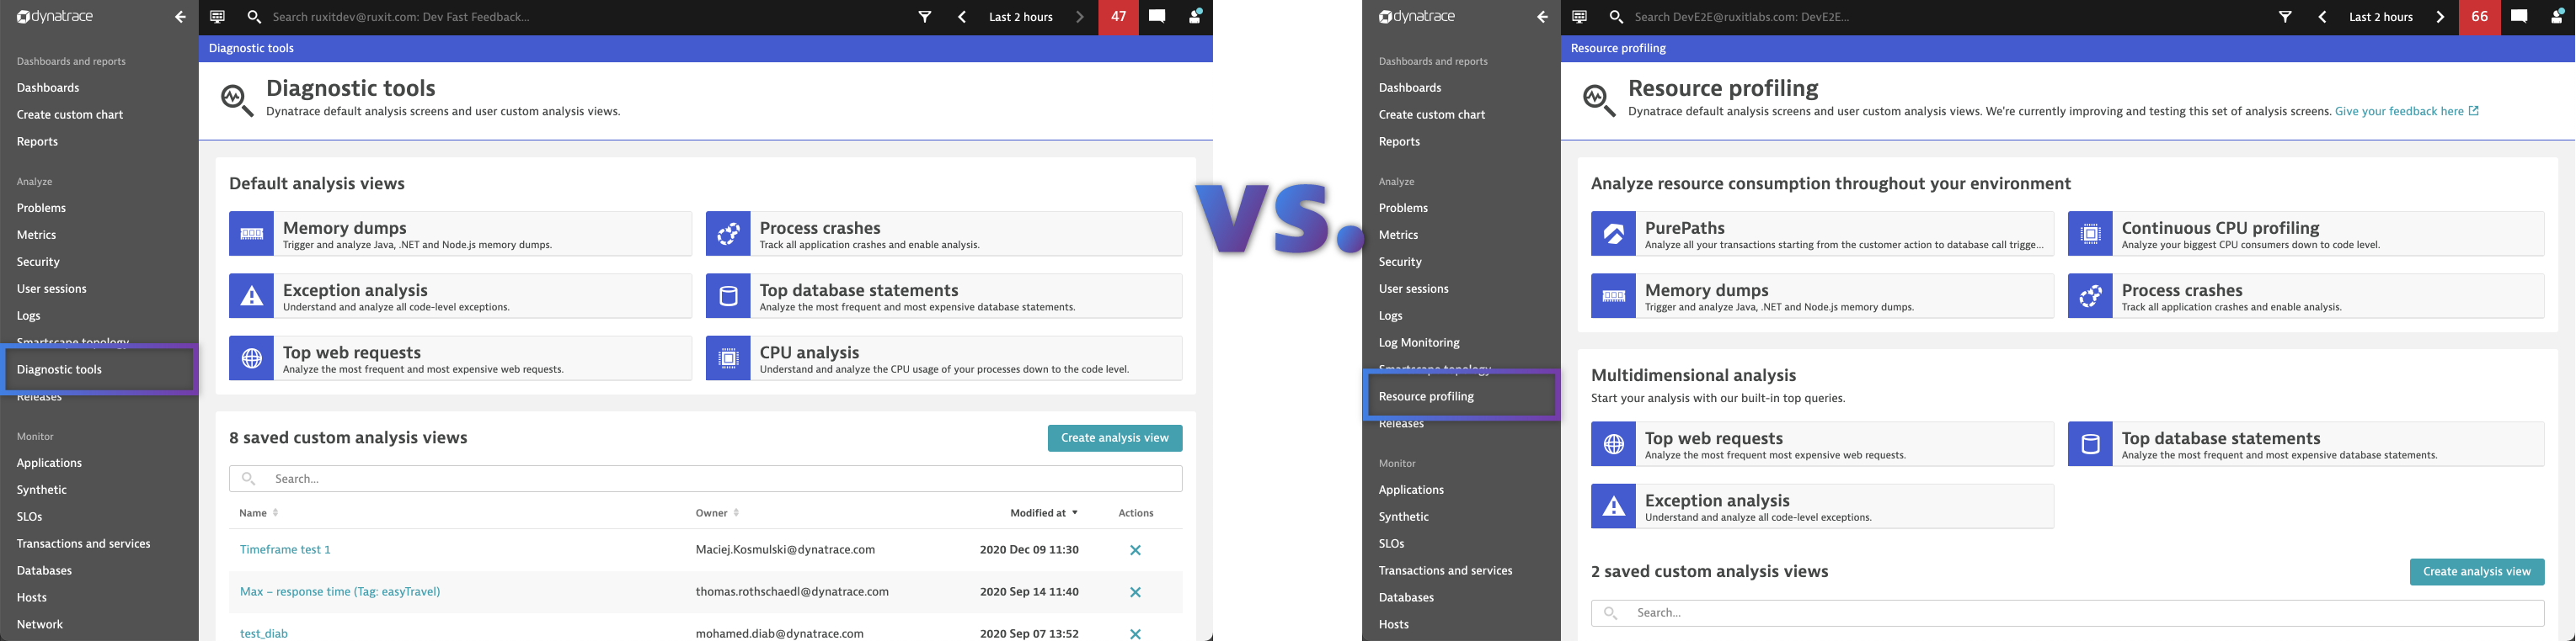Open speech bubble icon in left window header

pyautogui.click(x=1157, y=17)
